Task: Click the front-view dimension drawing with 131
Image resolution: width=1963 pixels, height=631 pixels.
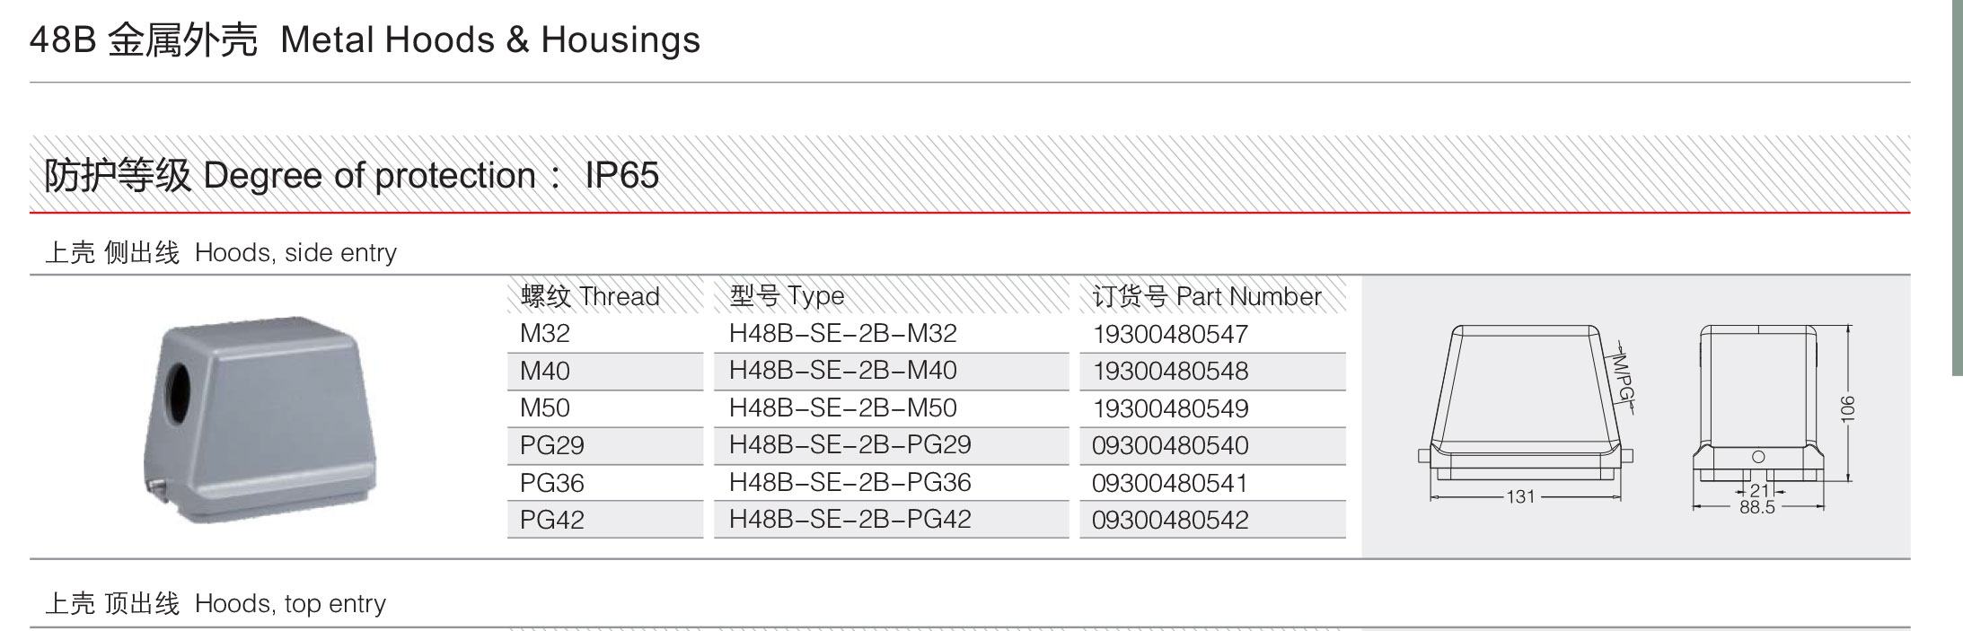Action: coord(1525,413)
